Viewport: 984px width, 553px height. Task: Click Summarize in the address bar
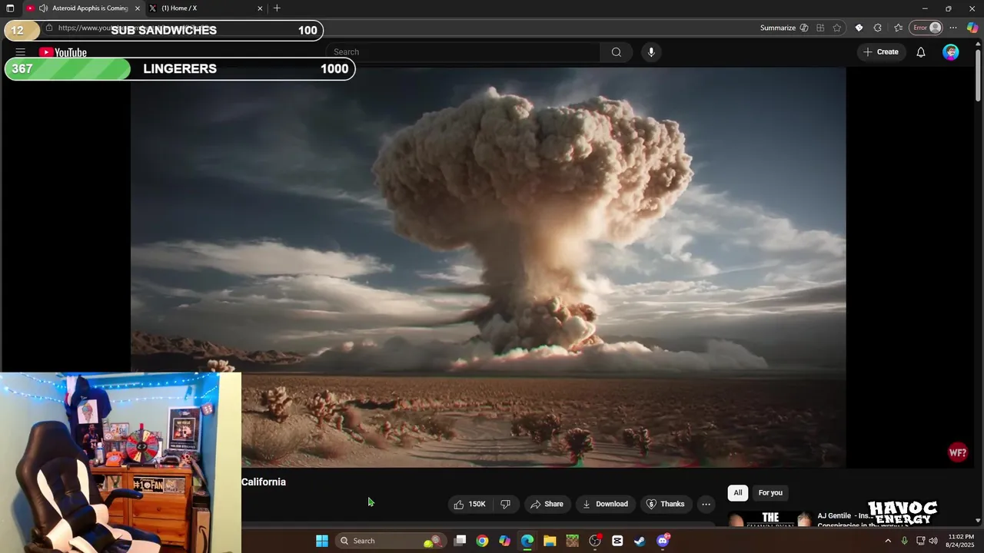(784, 28)
